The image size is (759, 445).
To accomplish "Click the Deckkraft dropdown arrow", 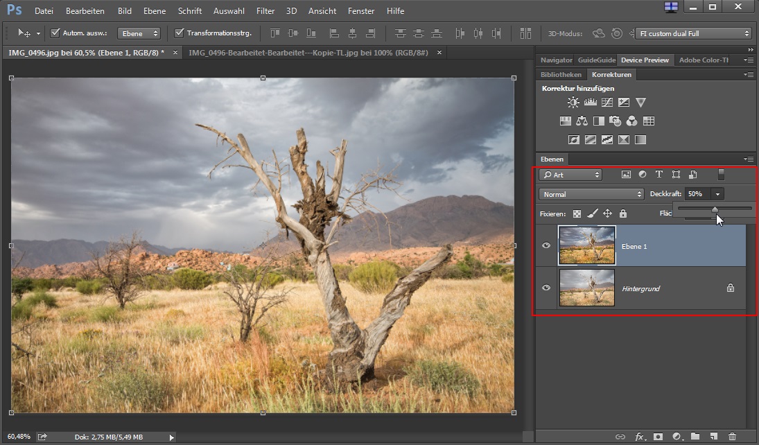I will 718,194.
